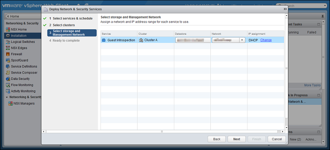Click the Logical Switches icon
330x150 pixels.
(x=8, y=42)
